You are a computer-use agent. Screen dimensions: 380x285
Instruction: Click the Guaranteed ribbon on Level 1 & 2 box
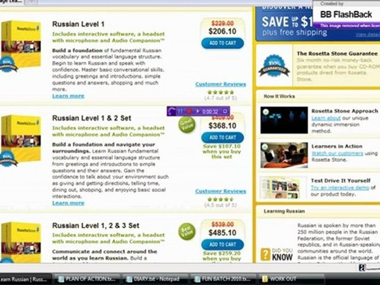coord(8,159)
